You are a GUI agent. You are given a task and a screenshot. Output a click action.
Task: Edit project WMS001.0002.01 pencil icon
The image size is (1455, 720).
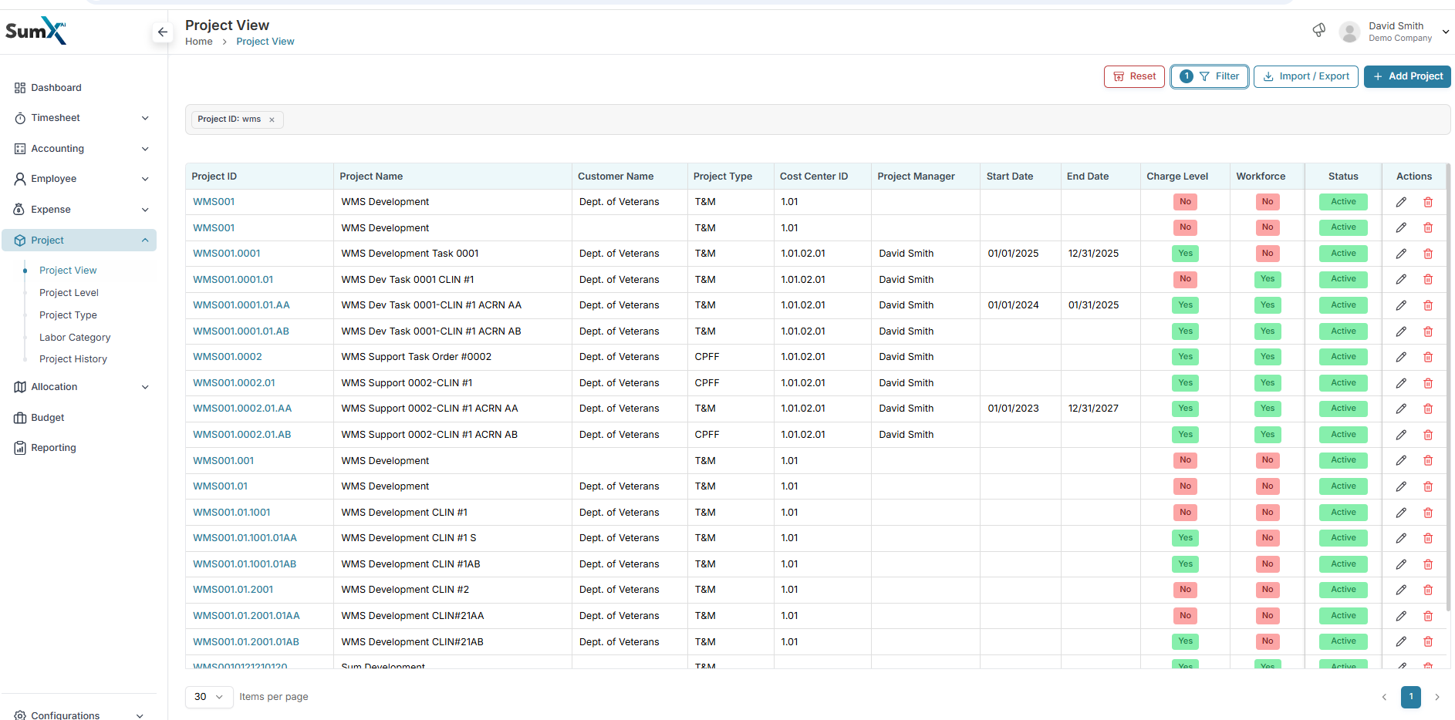click(x=1401, y=383)
